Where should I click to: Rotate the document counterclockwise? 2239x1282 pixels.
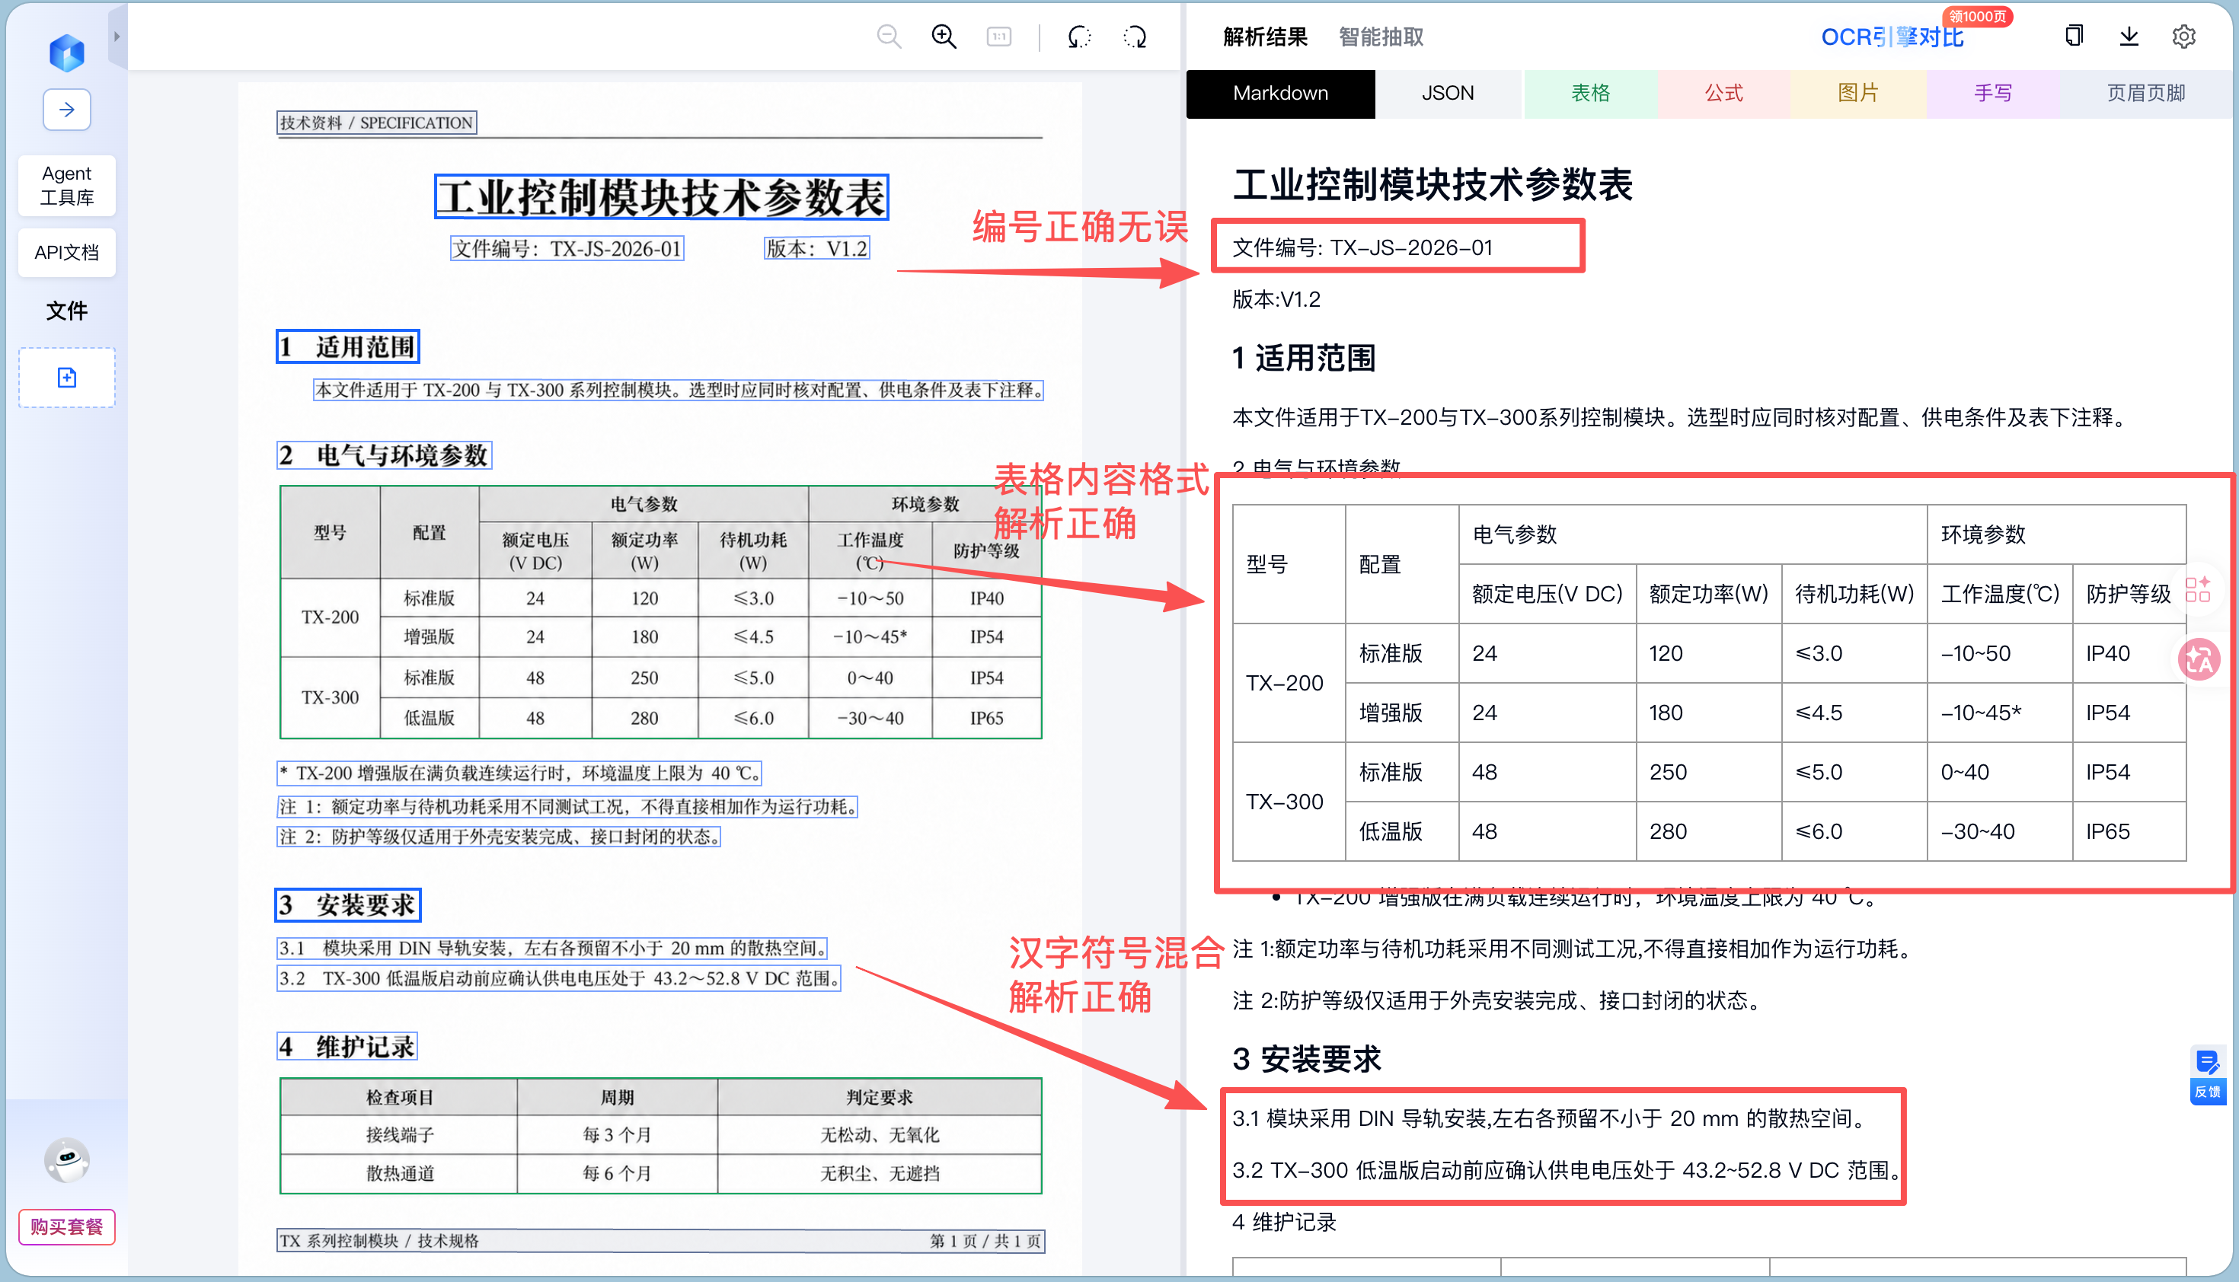[1079, 37]
